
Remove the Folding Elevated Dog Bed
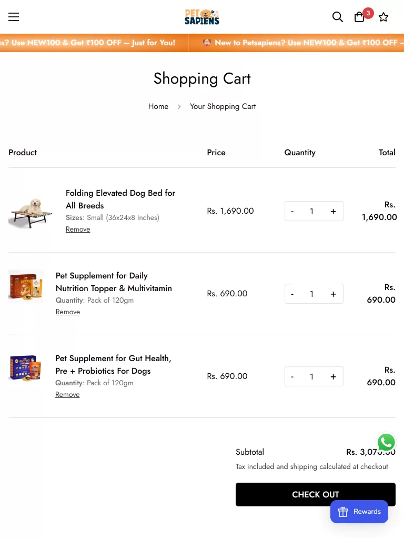[x=78, y=229]
